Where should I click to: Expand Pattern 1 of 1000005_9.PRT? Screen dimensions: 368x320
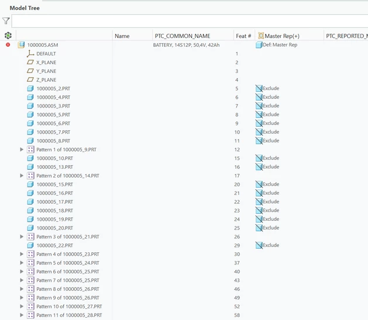click(22, 149)
